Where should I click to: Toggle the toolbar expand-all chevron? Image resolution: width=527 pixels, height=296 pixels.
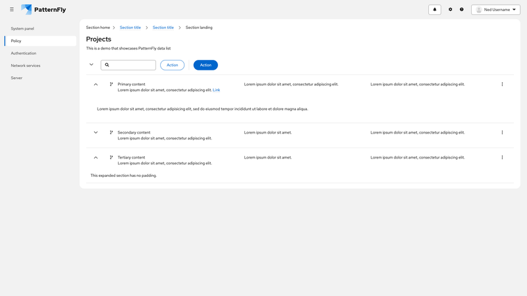click(92, 64)
